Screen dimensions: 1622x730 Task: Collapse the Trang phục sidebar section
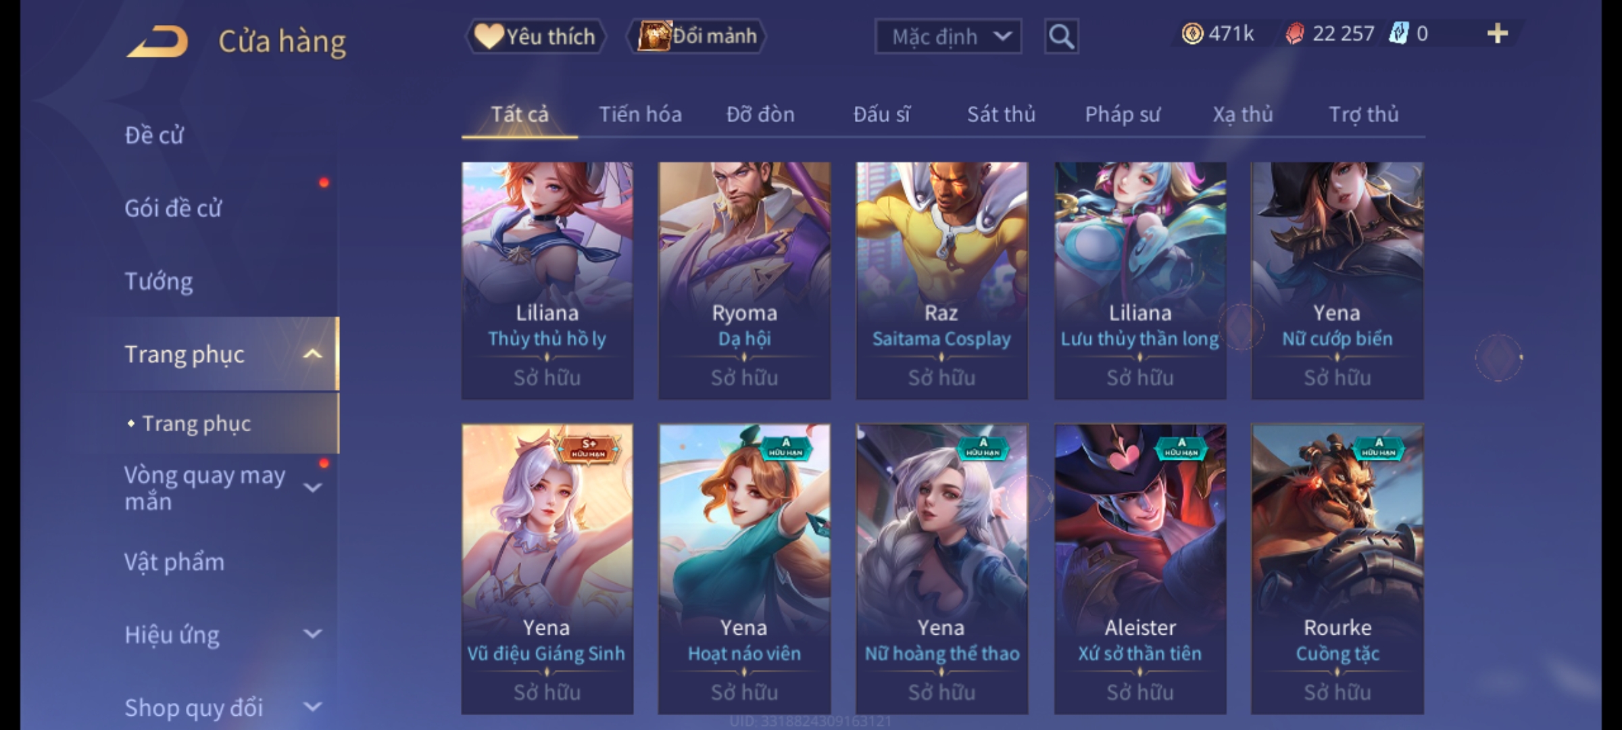[x=312, y=354]
